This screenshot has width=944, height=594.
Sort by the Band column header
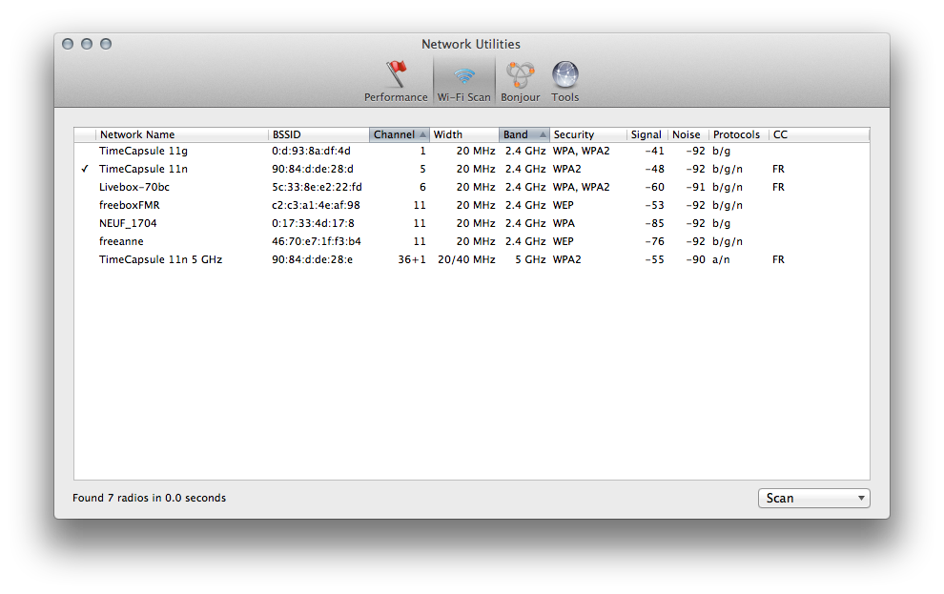pyautogui.click(x=523, y=134)
